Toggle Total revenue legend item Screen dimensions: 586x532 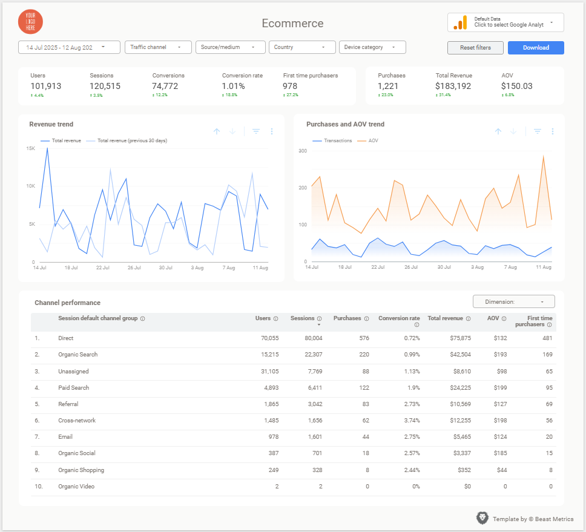coord(61,140)
